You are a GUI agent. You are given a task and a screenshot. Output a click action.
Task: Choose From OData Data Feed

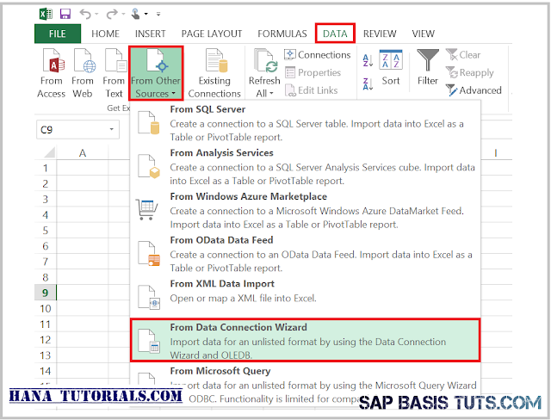(305, 254)
